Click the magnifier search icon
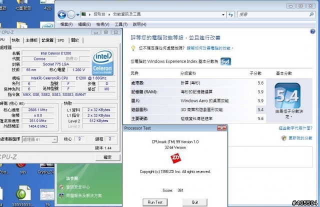Image resolution: width=320 pixels, height=207 pixels. click(311, 14)
